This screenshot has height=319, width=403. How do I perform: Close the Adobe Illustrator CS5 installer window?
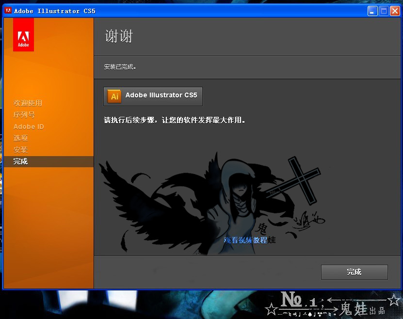pos(395,11)
